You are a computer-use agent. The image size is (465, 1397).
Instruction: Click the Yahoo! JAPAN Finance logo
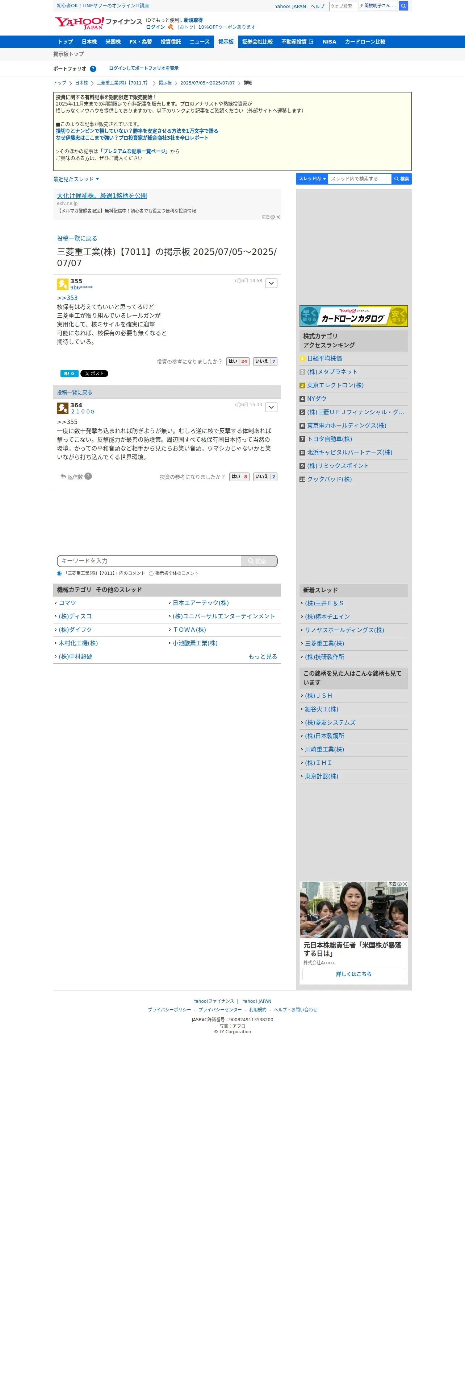(98, 23)
